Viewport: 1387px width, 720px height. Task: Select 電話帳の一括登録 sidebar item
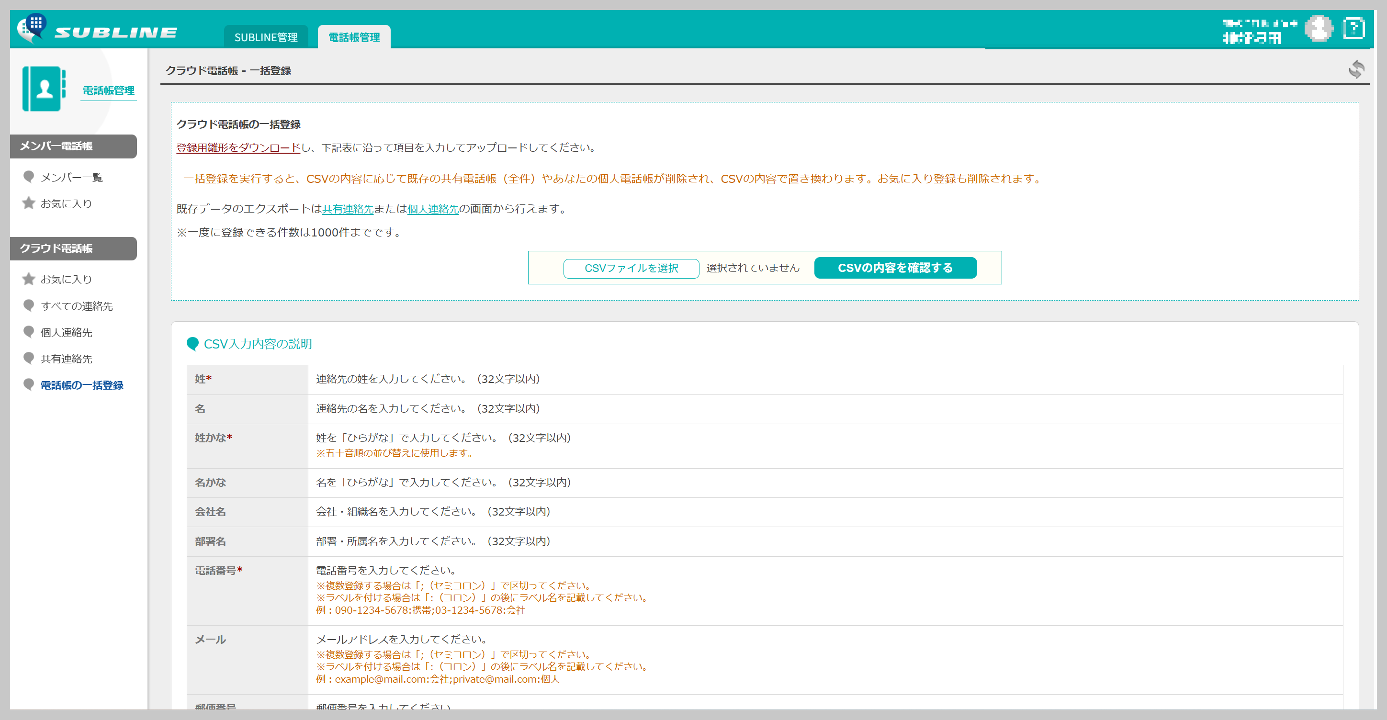coord(82,385)
